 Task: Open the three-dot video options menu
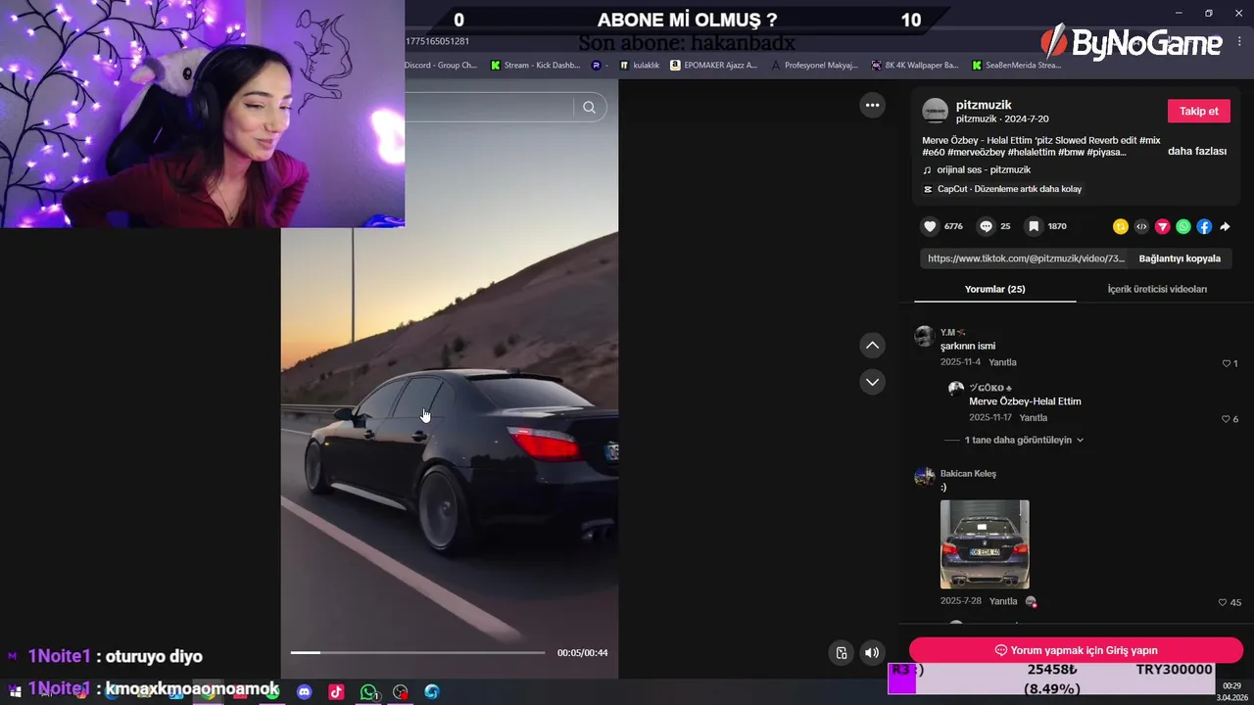[872, 105]
